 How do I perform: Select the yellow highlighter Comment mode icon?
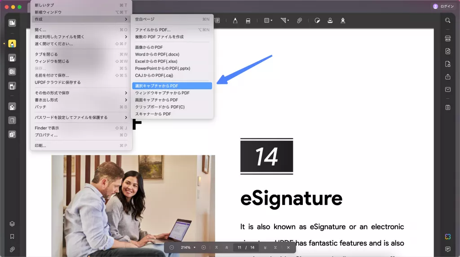point(12,44)
